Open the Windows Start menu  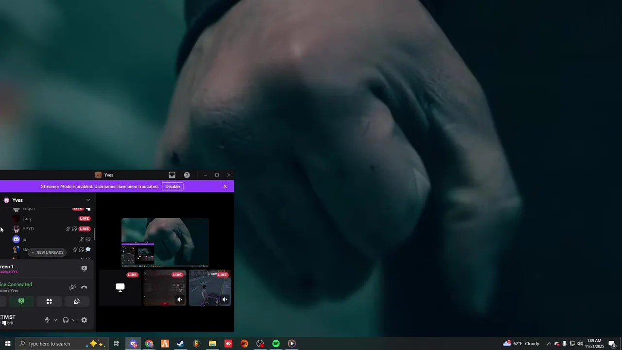(x=8, y=344)
